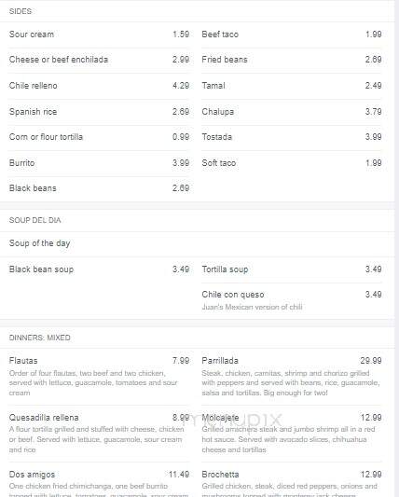Screen dimensions: 399x497
Task: Click the Tostada item
Action: pos(292,137)
